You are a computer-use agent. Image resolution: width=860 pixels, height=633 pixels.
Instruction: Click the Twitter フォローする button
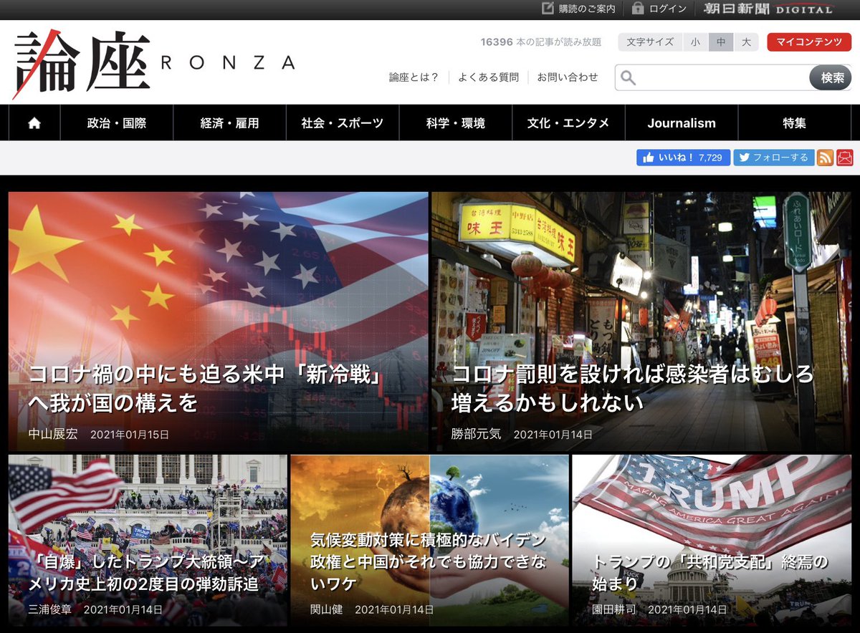773,158
